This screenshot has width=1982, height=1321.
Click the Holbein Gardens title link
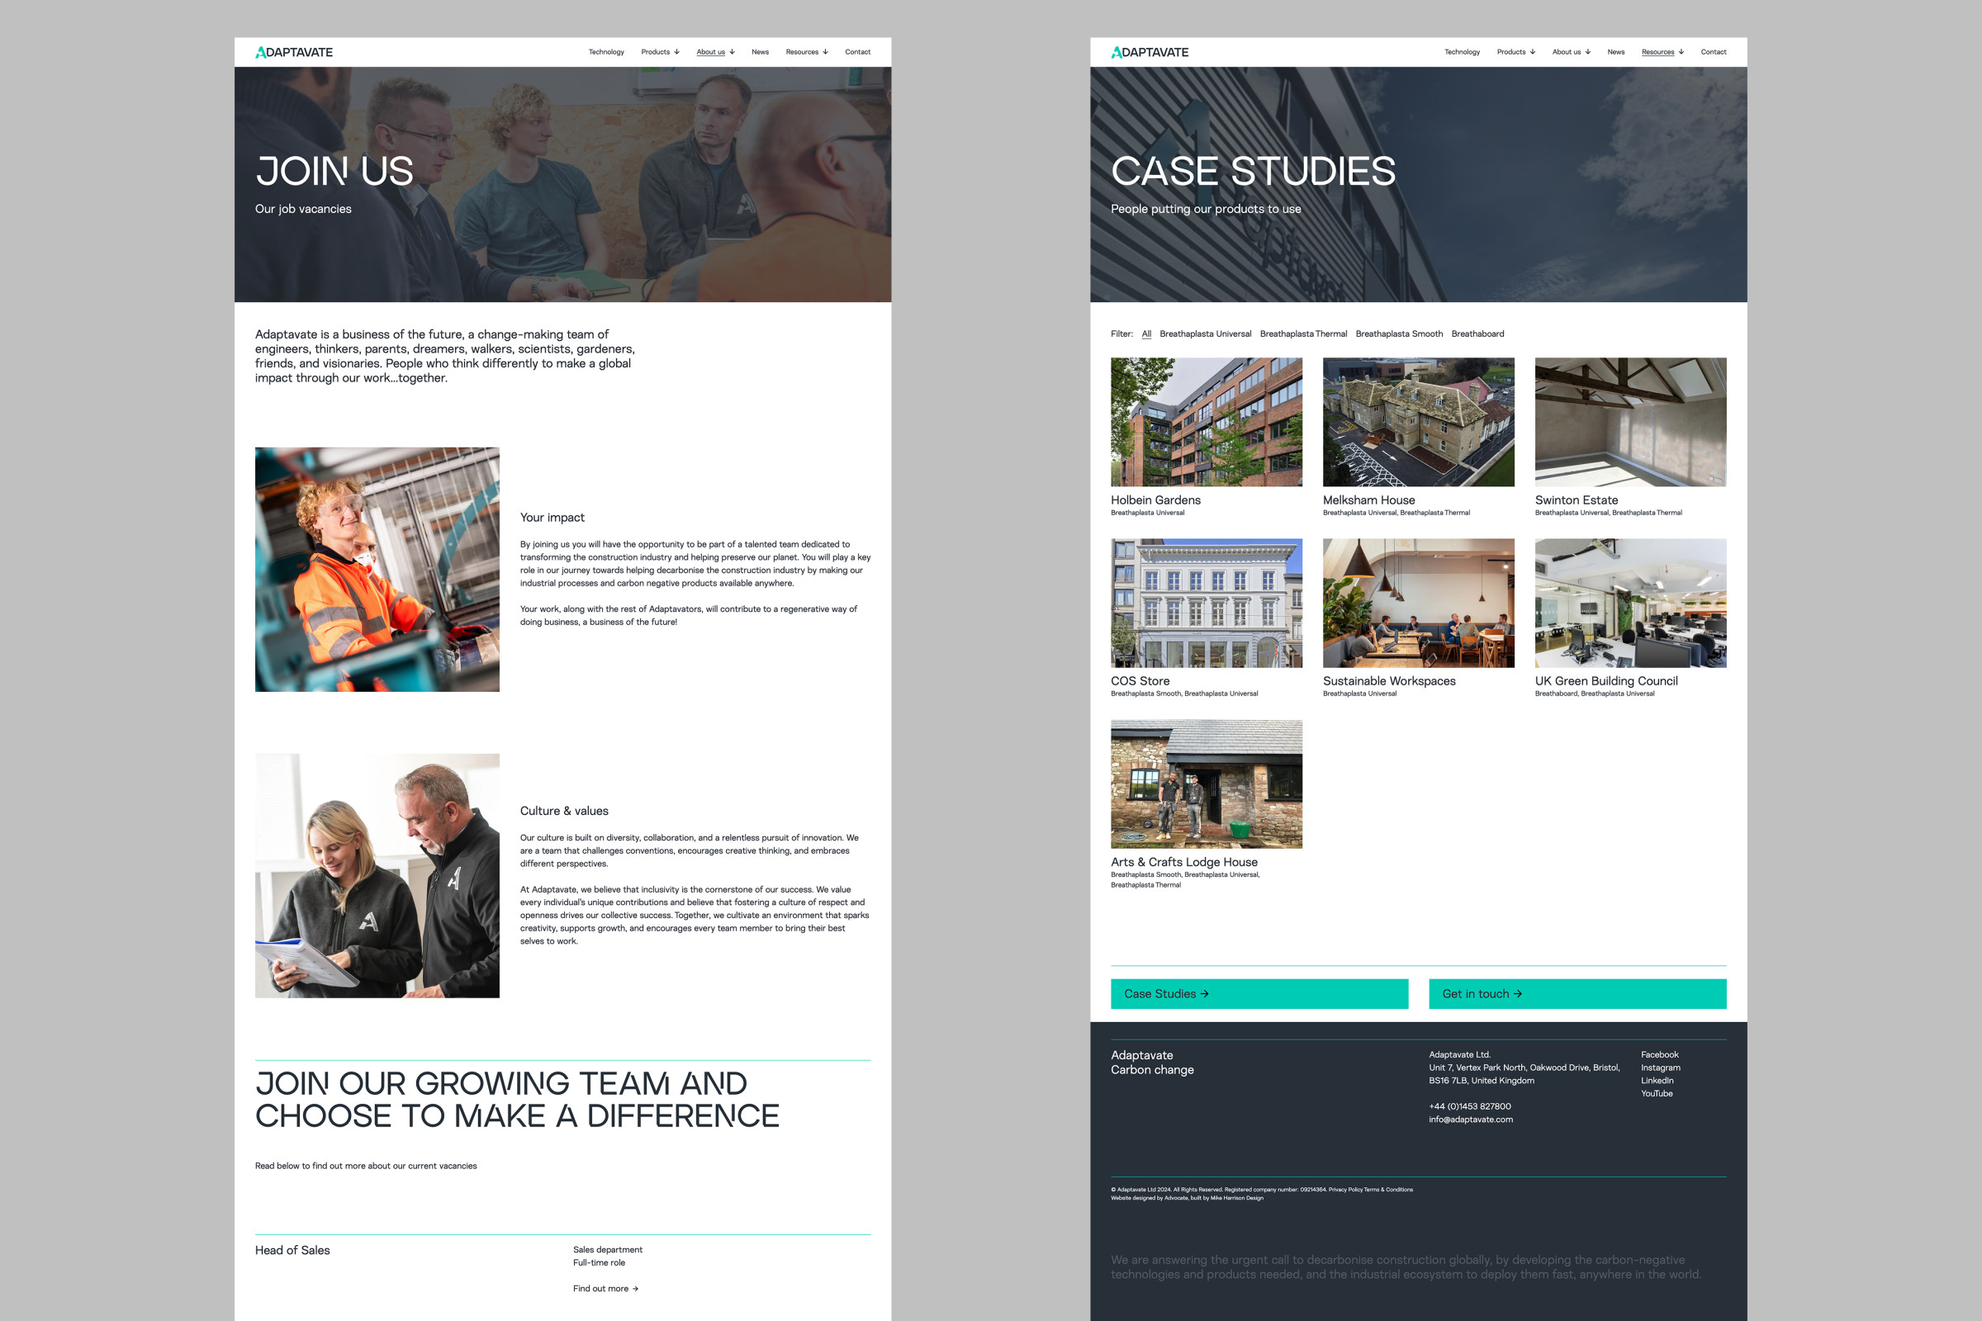pos(1155,500)
